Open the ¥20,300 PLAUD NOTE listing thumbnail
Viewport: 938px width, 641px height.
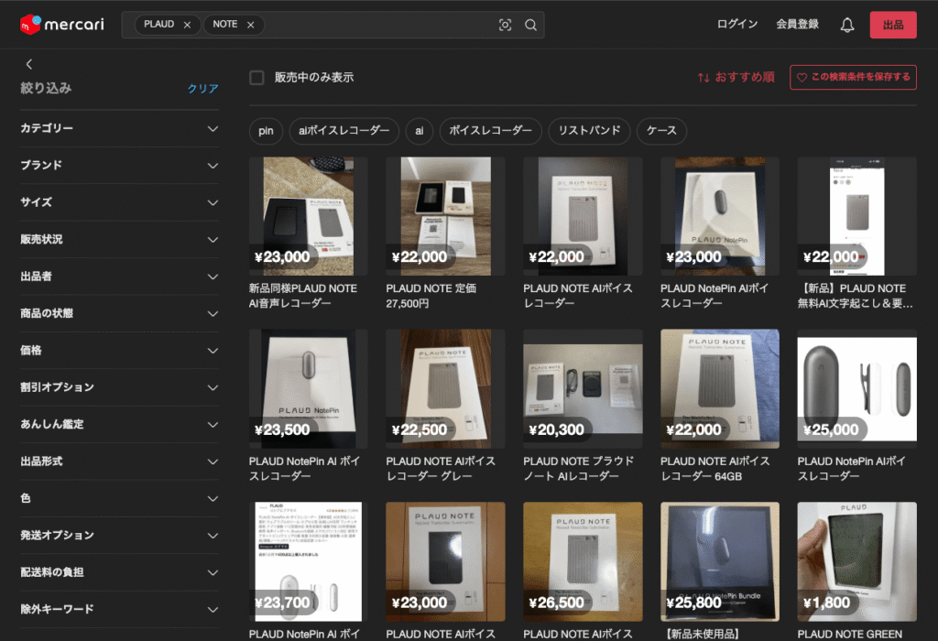click(x=583, y=388)
